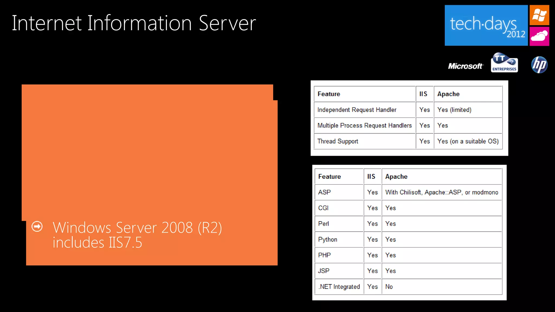The width and height of the screenshot is (555, 312).
Task: Click the IIS "Yes" cell in ASP row
Action: [x=373, y=192]
